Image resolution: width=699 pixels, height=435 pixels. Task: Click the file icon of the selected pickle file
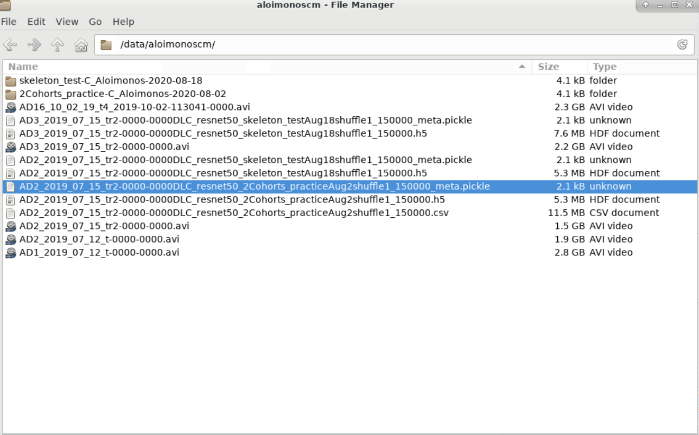[10, 186]
